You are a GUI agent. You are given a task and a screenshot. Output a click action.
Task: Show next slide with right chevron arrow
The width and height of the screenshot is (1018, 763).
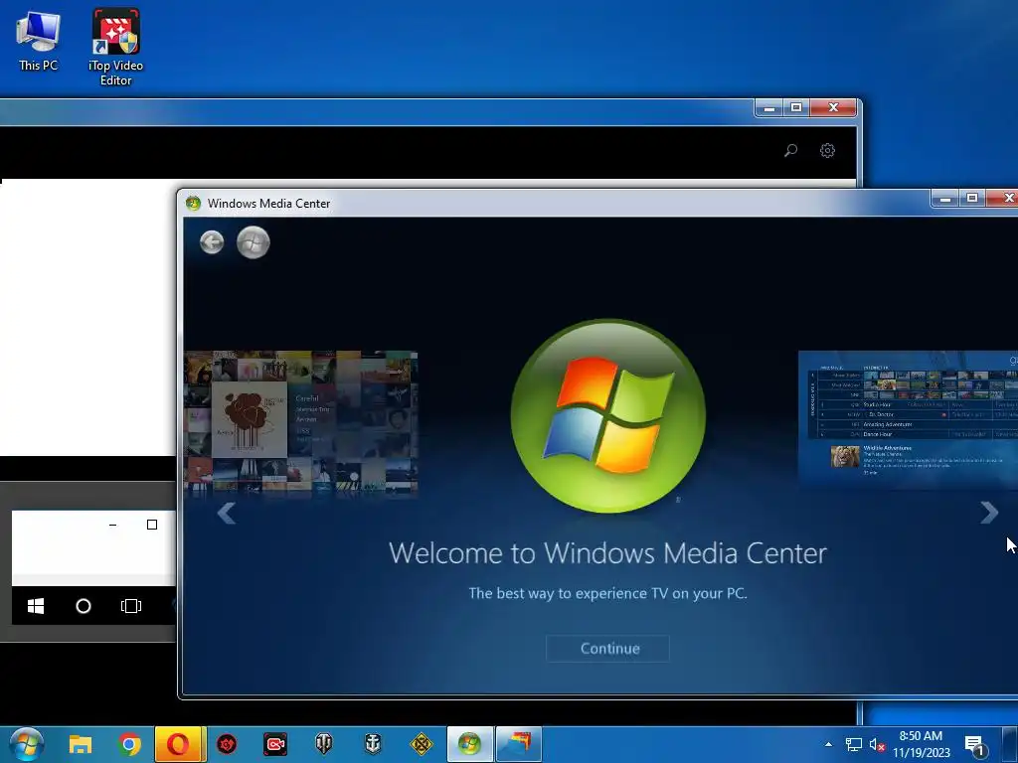point(989,513)
